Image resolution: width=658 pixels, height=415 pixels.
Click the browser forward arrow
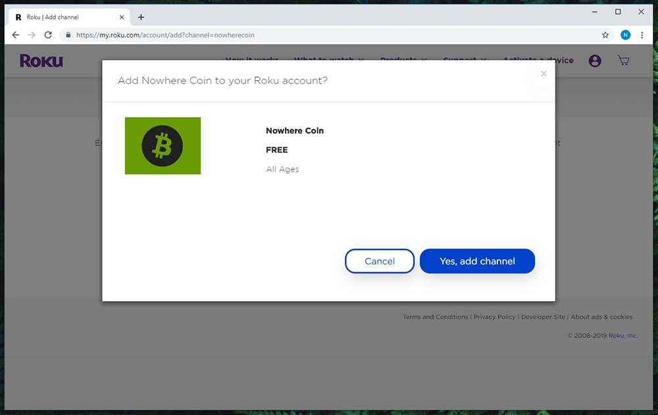click(x=32, y=35)
